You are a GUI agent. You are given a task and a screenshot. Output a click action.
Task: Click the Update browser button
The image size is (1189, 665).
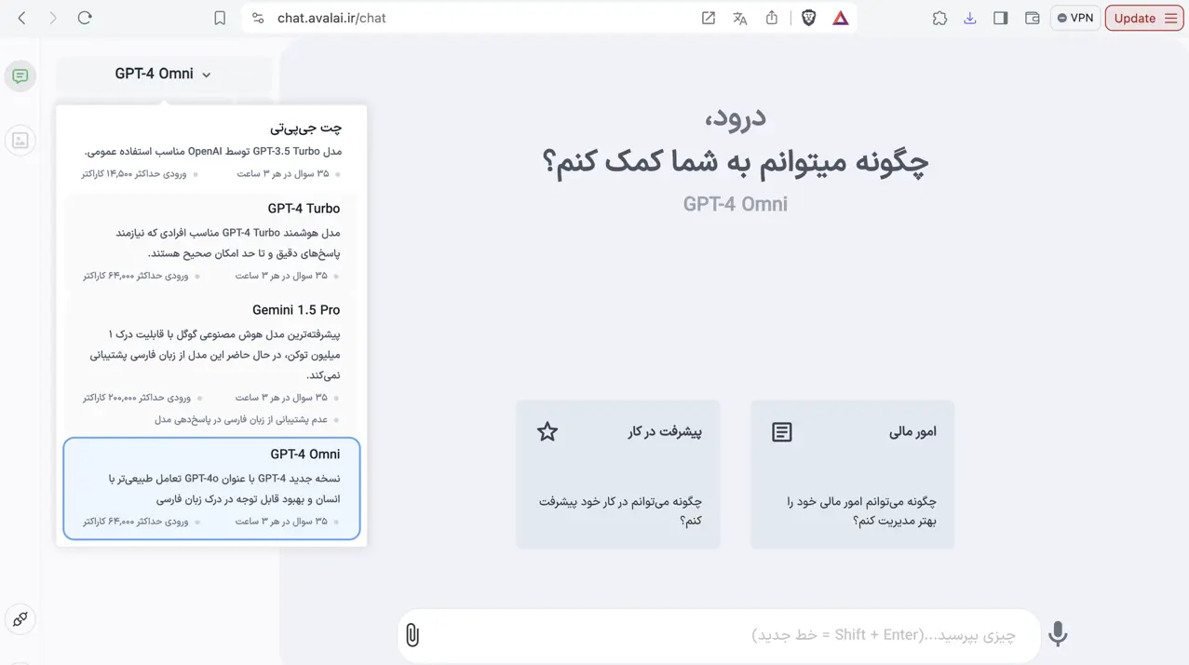[x=1144, y=18]
